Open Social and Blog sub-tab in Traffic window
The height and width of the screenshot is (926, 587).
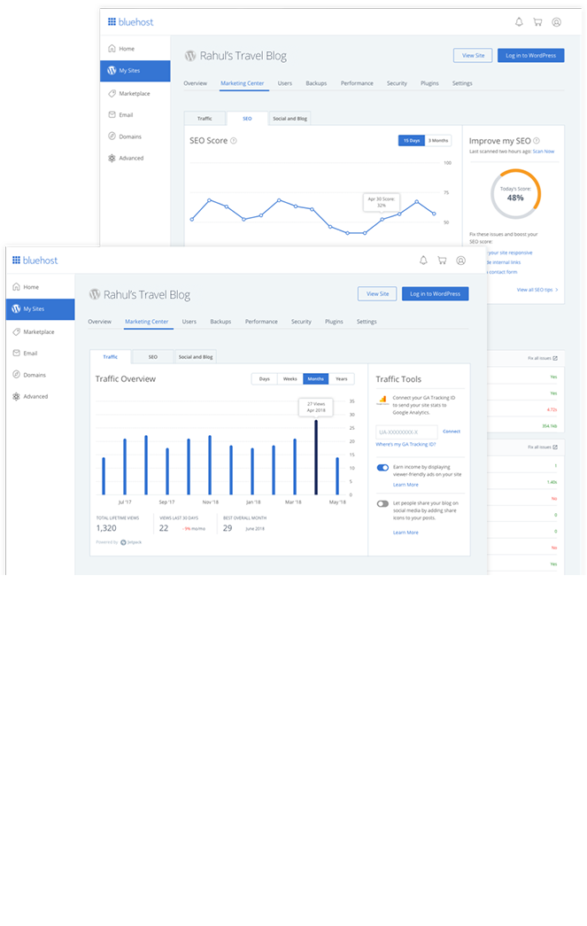196,357
